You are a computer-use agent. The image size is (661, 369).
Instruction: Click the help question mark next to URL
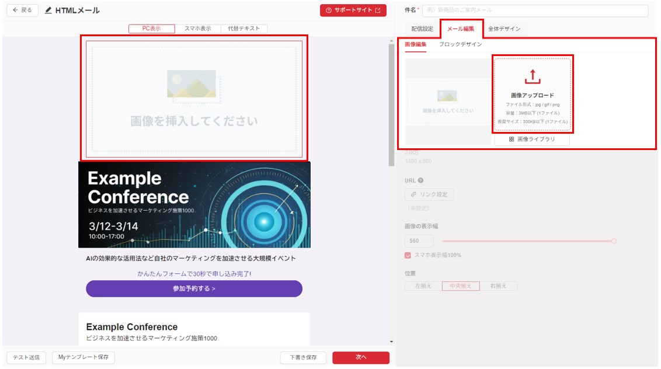(420, 180)
